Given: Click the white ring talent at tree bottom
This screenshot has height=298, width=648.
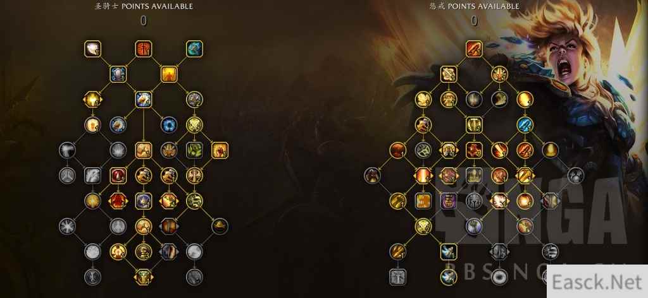Looking at the screenshot, I should coord(499,277).
